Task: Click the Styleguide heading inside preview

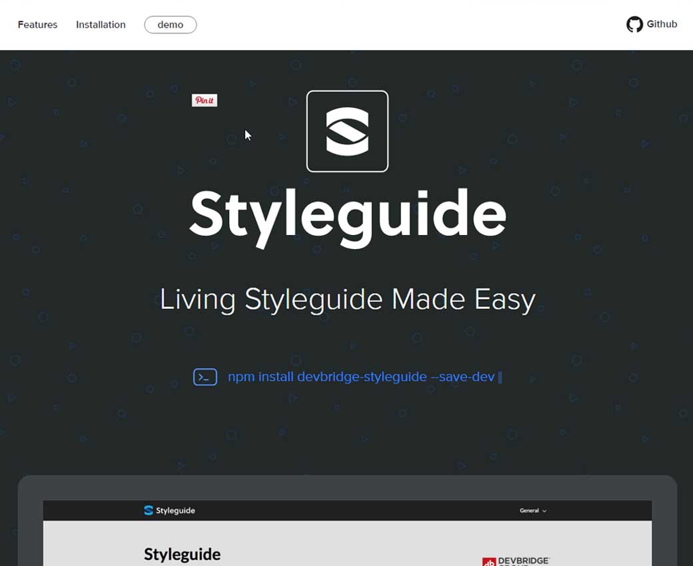Action: pyautogui.click(x=182, y=554)
